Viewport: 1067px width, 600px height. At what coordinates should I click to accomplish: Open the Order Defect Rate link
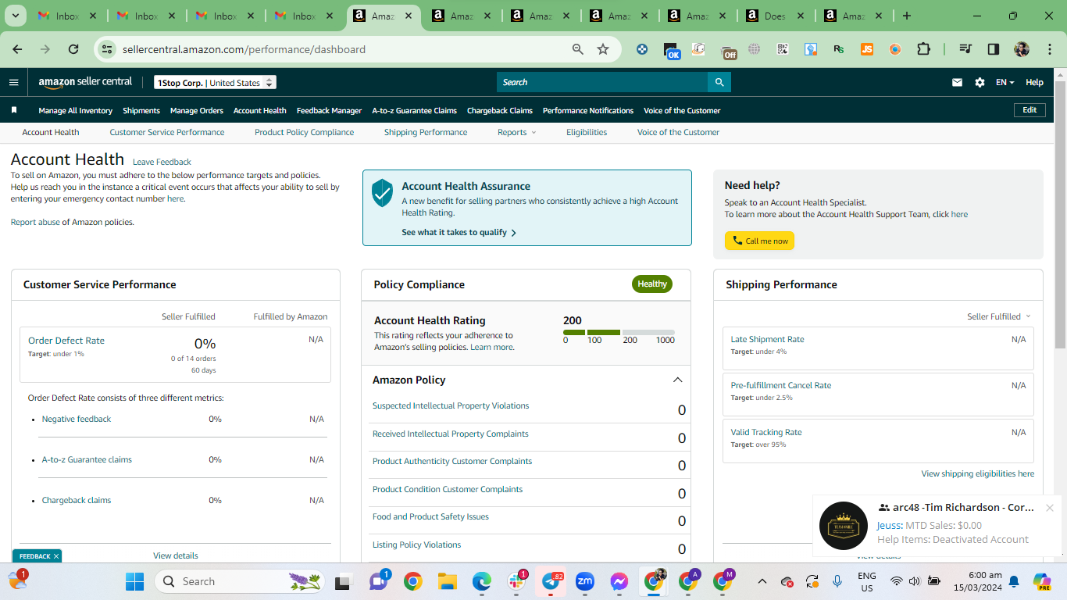point(66,341)
